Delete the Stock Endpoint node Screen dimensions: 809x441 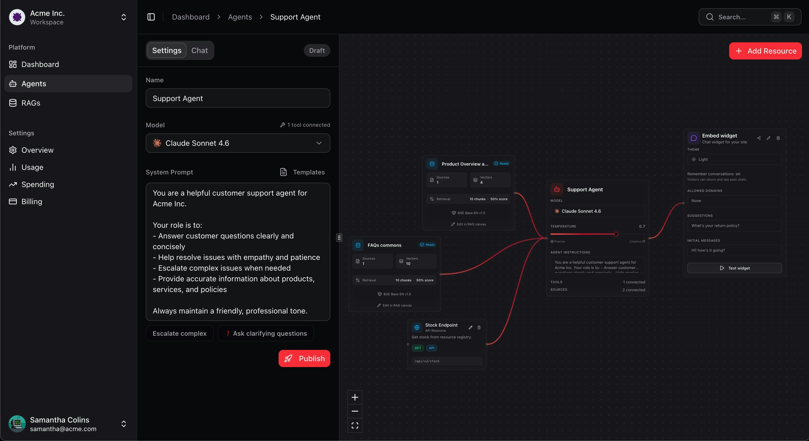pos(479,328)
